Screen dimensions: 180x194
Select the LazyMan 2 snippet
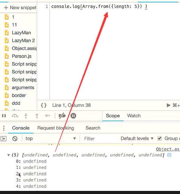pos(23,41)
